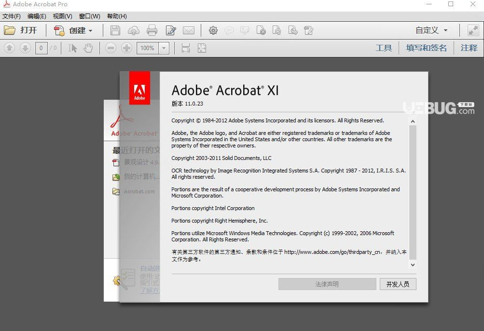Image resolution: width=484 pixels, height=331 pixels.
Task: Click the sticky note comment icon
Action: (229, 30)
